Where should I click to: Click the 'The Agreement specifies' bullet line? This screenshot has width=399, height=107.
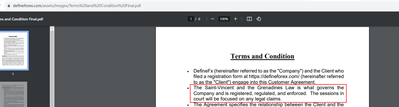[268, 105]
